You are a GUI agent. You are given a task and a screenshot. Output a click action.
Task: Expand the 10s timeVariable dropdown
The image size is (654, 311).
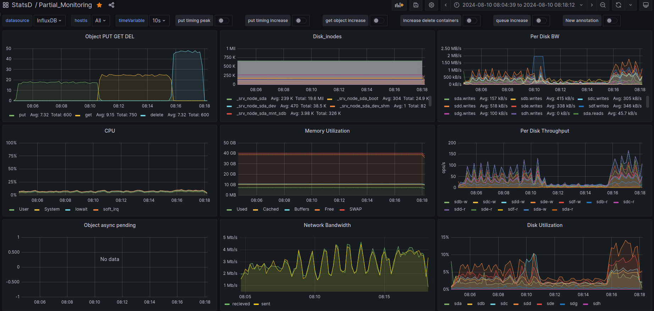point(159,21)
